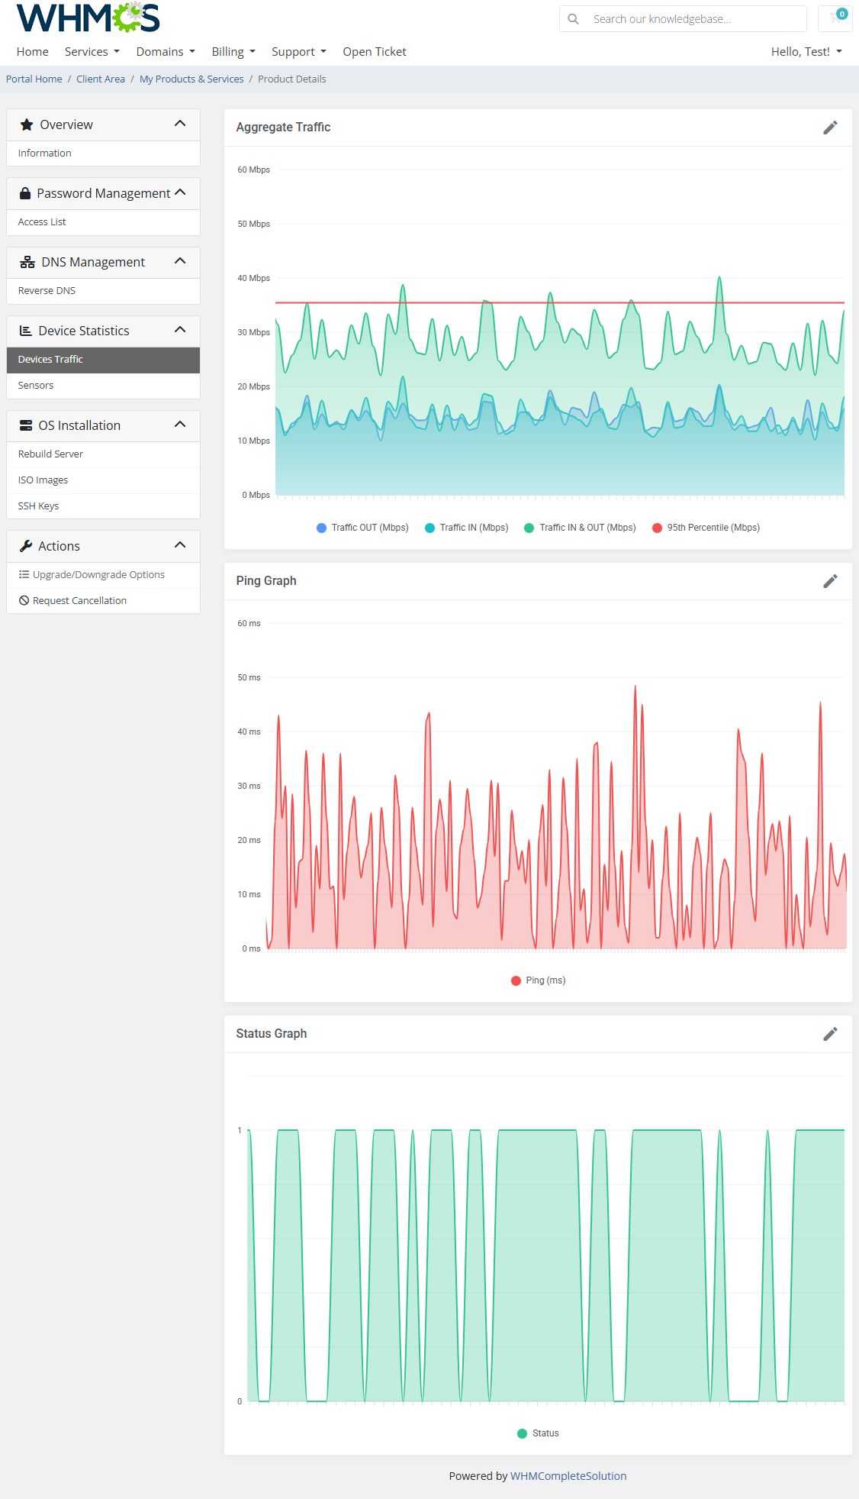
Task: Click the Upgrade/Downgrade list icon
Action: 24,574
